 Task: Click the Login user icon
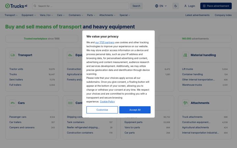coord(185,6)
